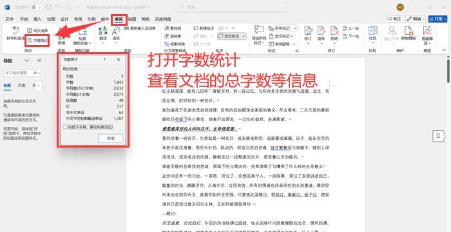The height and width of the screenshot is (232, 451).
Task: Click the top search box
Action: [231, 7]
